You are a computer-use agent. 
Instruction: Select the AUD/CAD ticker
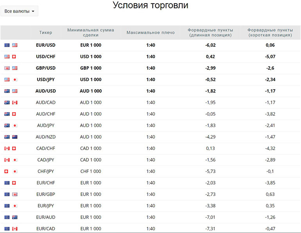46,102
